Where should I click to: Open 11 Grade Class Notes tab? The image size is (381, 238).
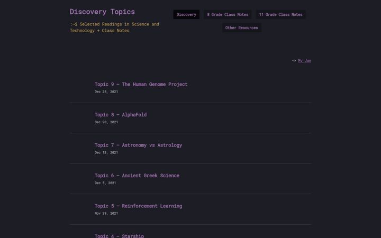tap(280, 15)
